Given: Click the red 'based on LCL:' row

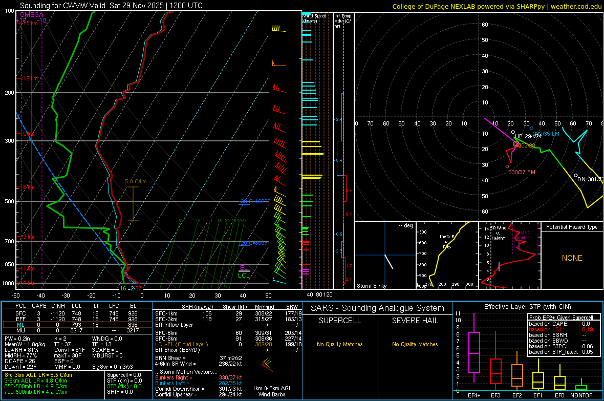Looking at the screenshot, I should (561, 329).
